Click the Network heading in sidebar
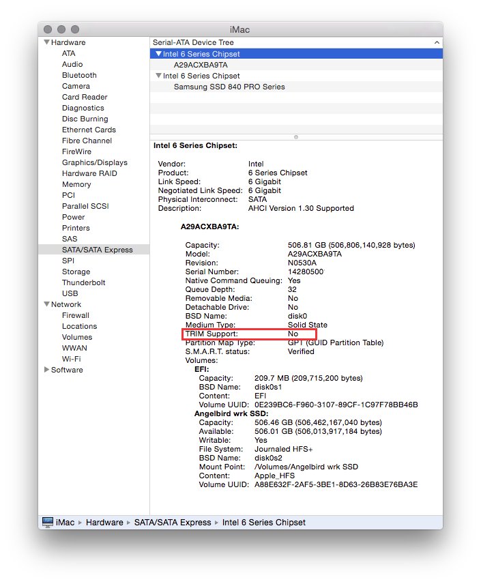 [x=66, y=304]
